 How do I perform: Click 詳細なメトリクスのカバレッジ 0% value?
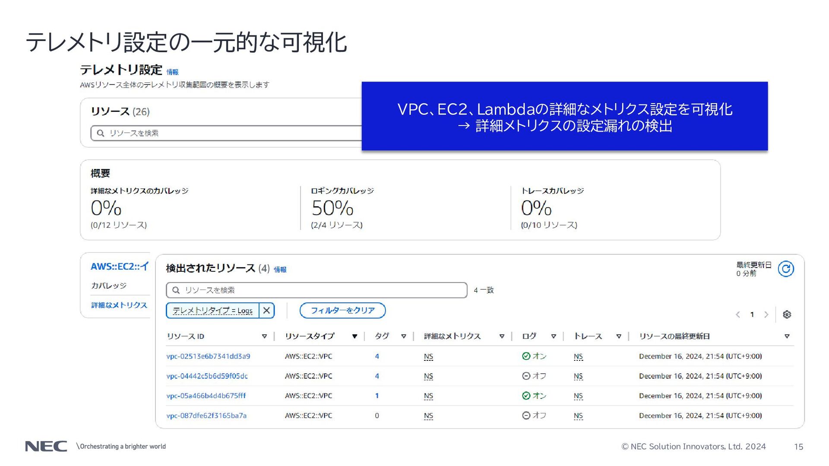[106, 208]
